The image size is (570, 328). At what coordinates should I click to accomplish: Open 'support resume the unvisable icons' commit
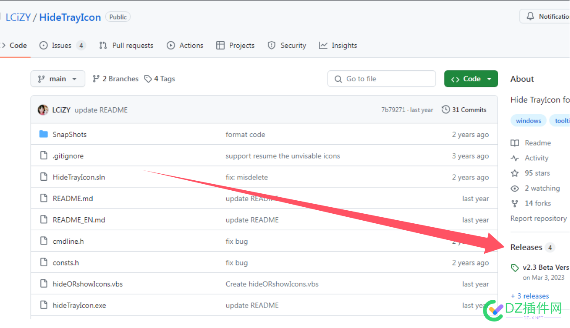(x=283, y=156)
